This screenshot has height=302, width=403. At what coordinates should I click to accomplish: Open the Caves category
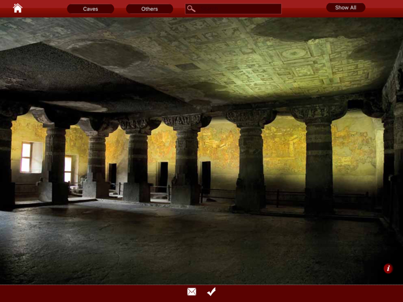(x=90, y=9)
